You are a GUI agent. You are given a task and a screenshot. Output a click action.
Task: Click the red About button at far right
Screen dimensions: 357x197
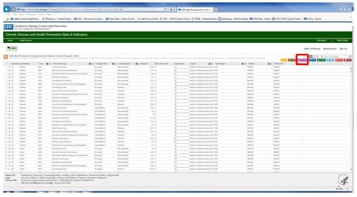coord(347,60)
